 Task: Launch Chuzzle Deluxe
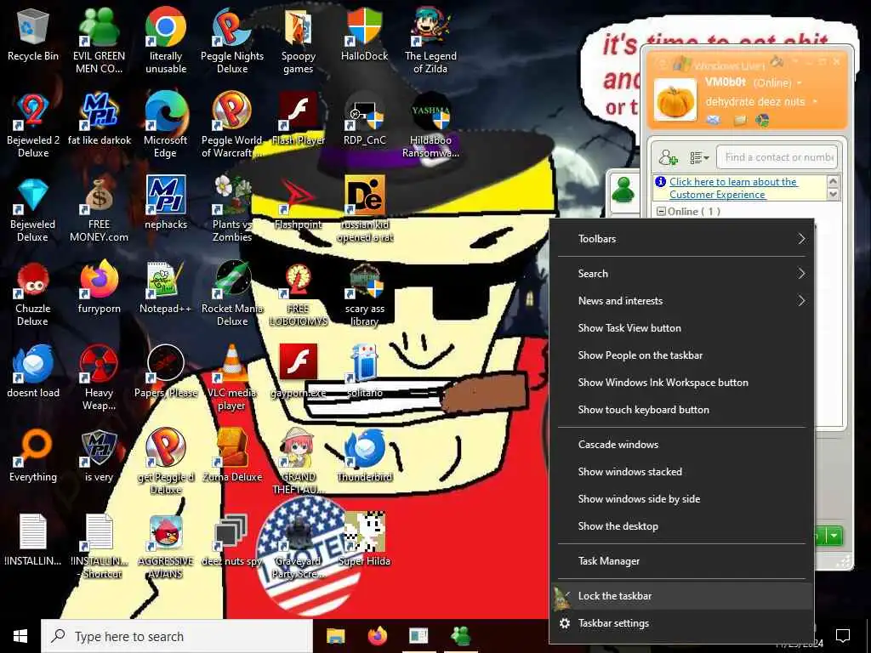click(33, 294)
